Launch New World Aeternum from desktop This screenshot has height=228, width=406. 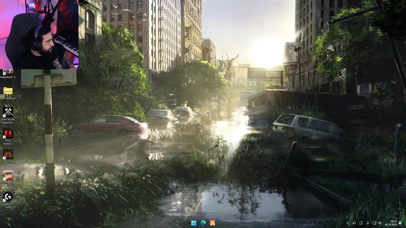pos(8,116)
